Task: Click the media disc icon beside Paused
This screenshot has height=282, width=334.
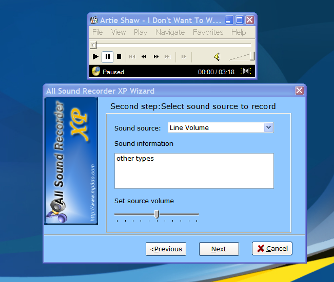Action: pos(95,72)
